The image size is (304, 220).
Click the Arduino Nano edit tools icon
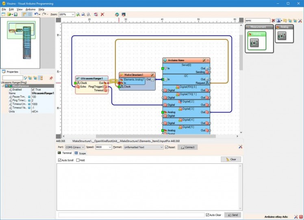(x=204, y=60)
